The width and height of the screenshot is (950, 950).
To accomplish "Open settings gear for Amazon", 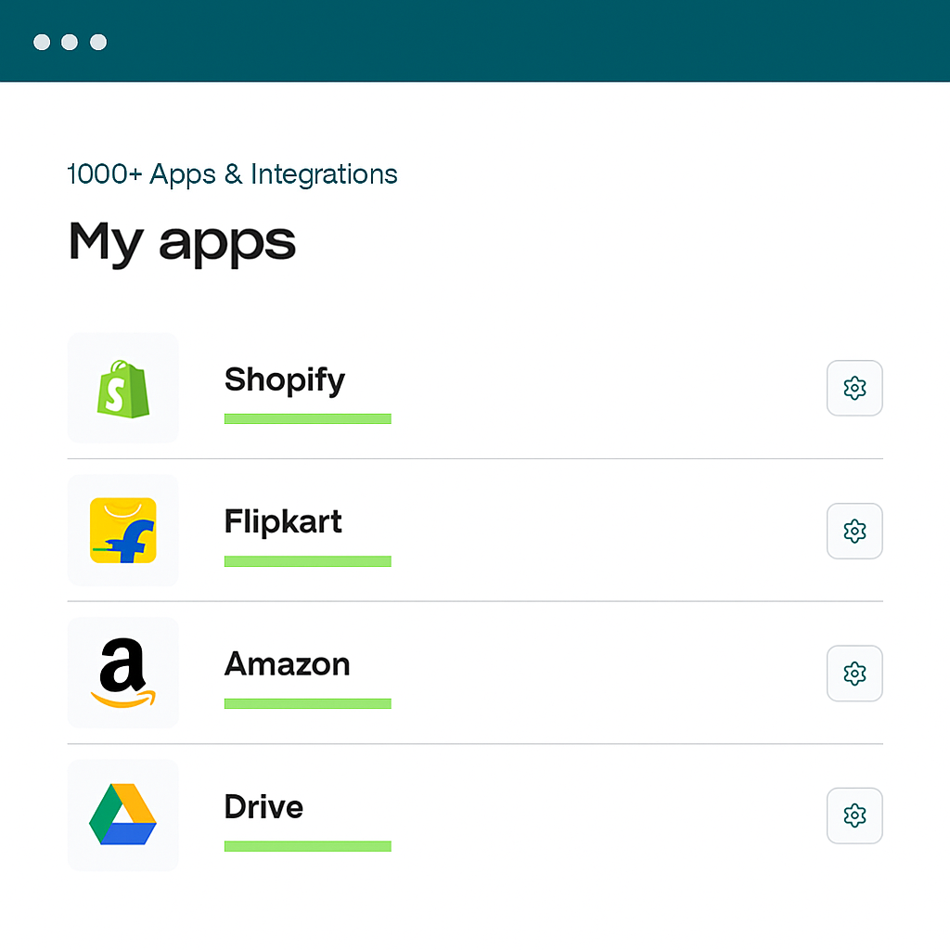I will tap(854, 673).
